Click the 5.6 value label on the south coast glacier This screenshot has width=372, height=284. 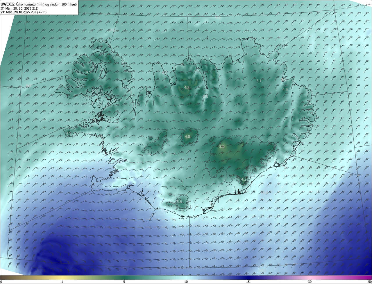tap(179, 202)
